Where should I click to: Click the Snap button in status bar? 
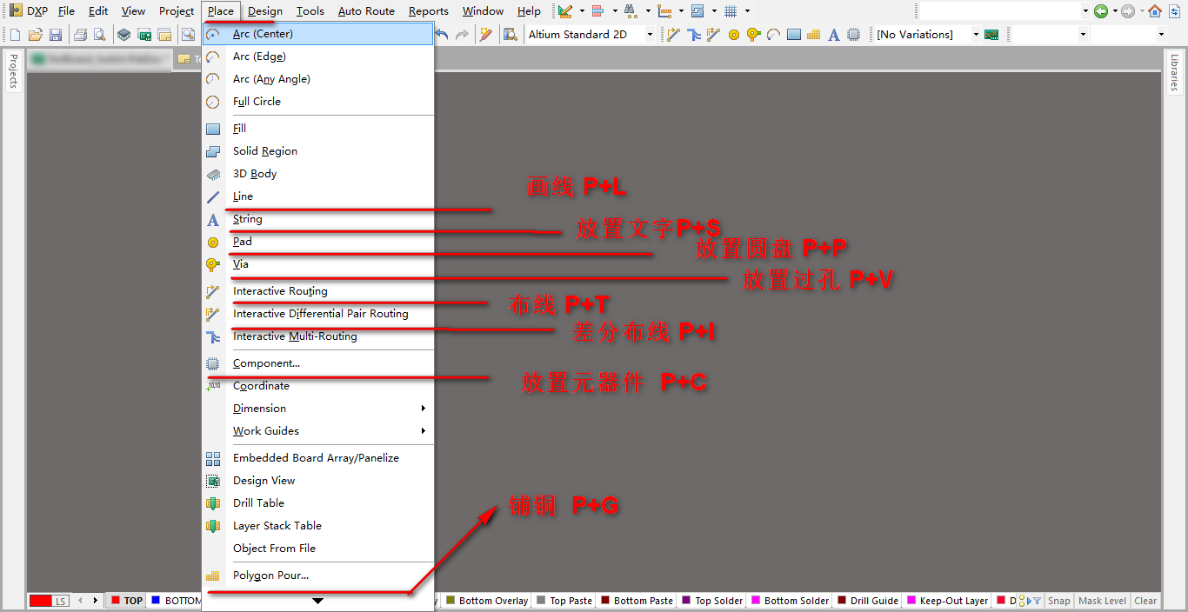click(1058, 601)
